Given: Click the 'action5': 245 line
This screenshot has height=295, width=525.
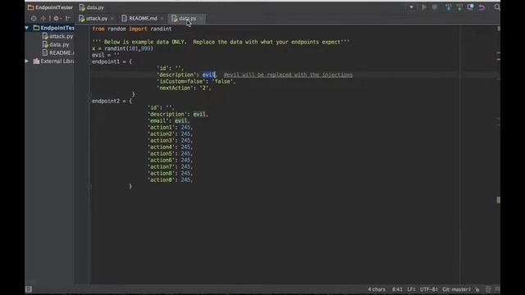Looking at the screenshot, I should 170,153.
